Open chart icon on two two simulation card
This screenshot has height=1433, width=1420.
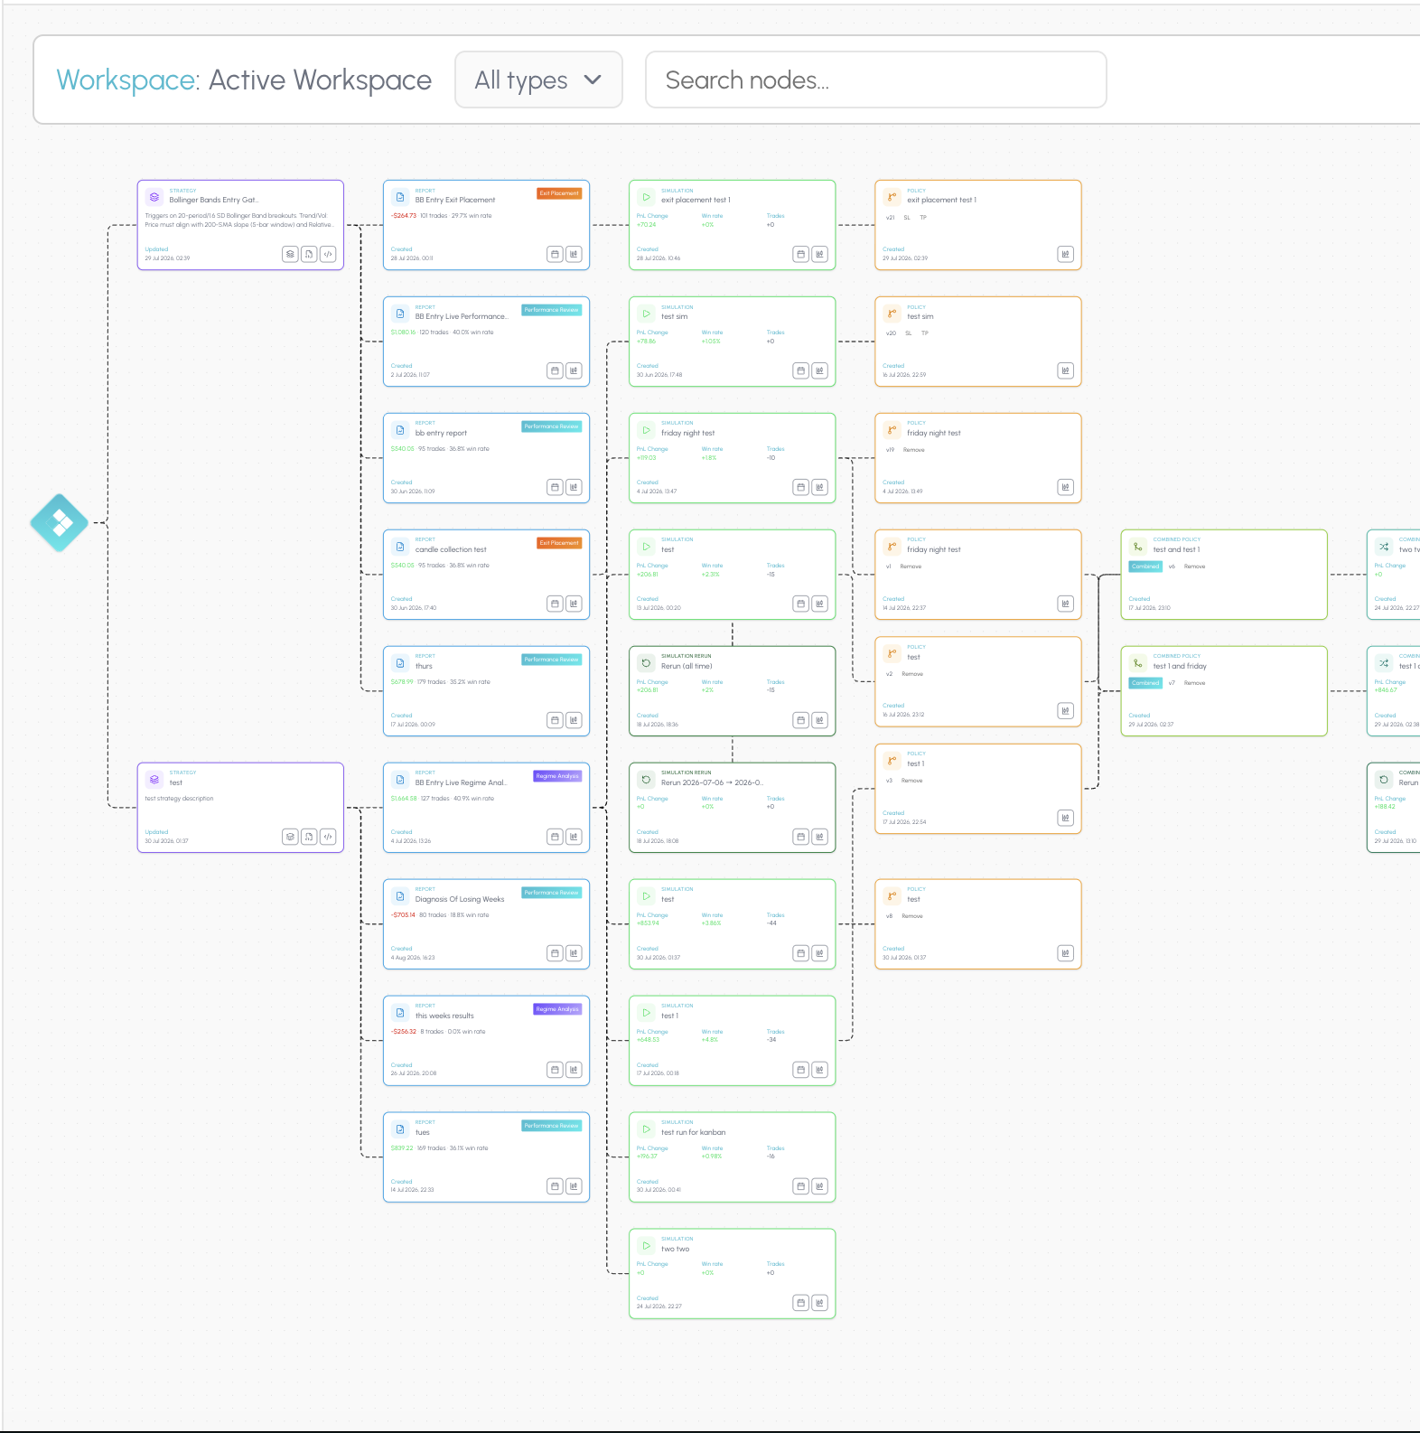pos(819,1303)
